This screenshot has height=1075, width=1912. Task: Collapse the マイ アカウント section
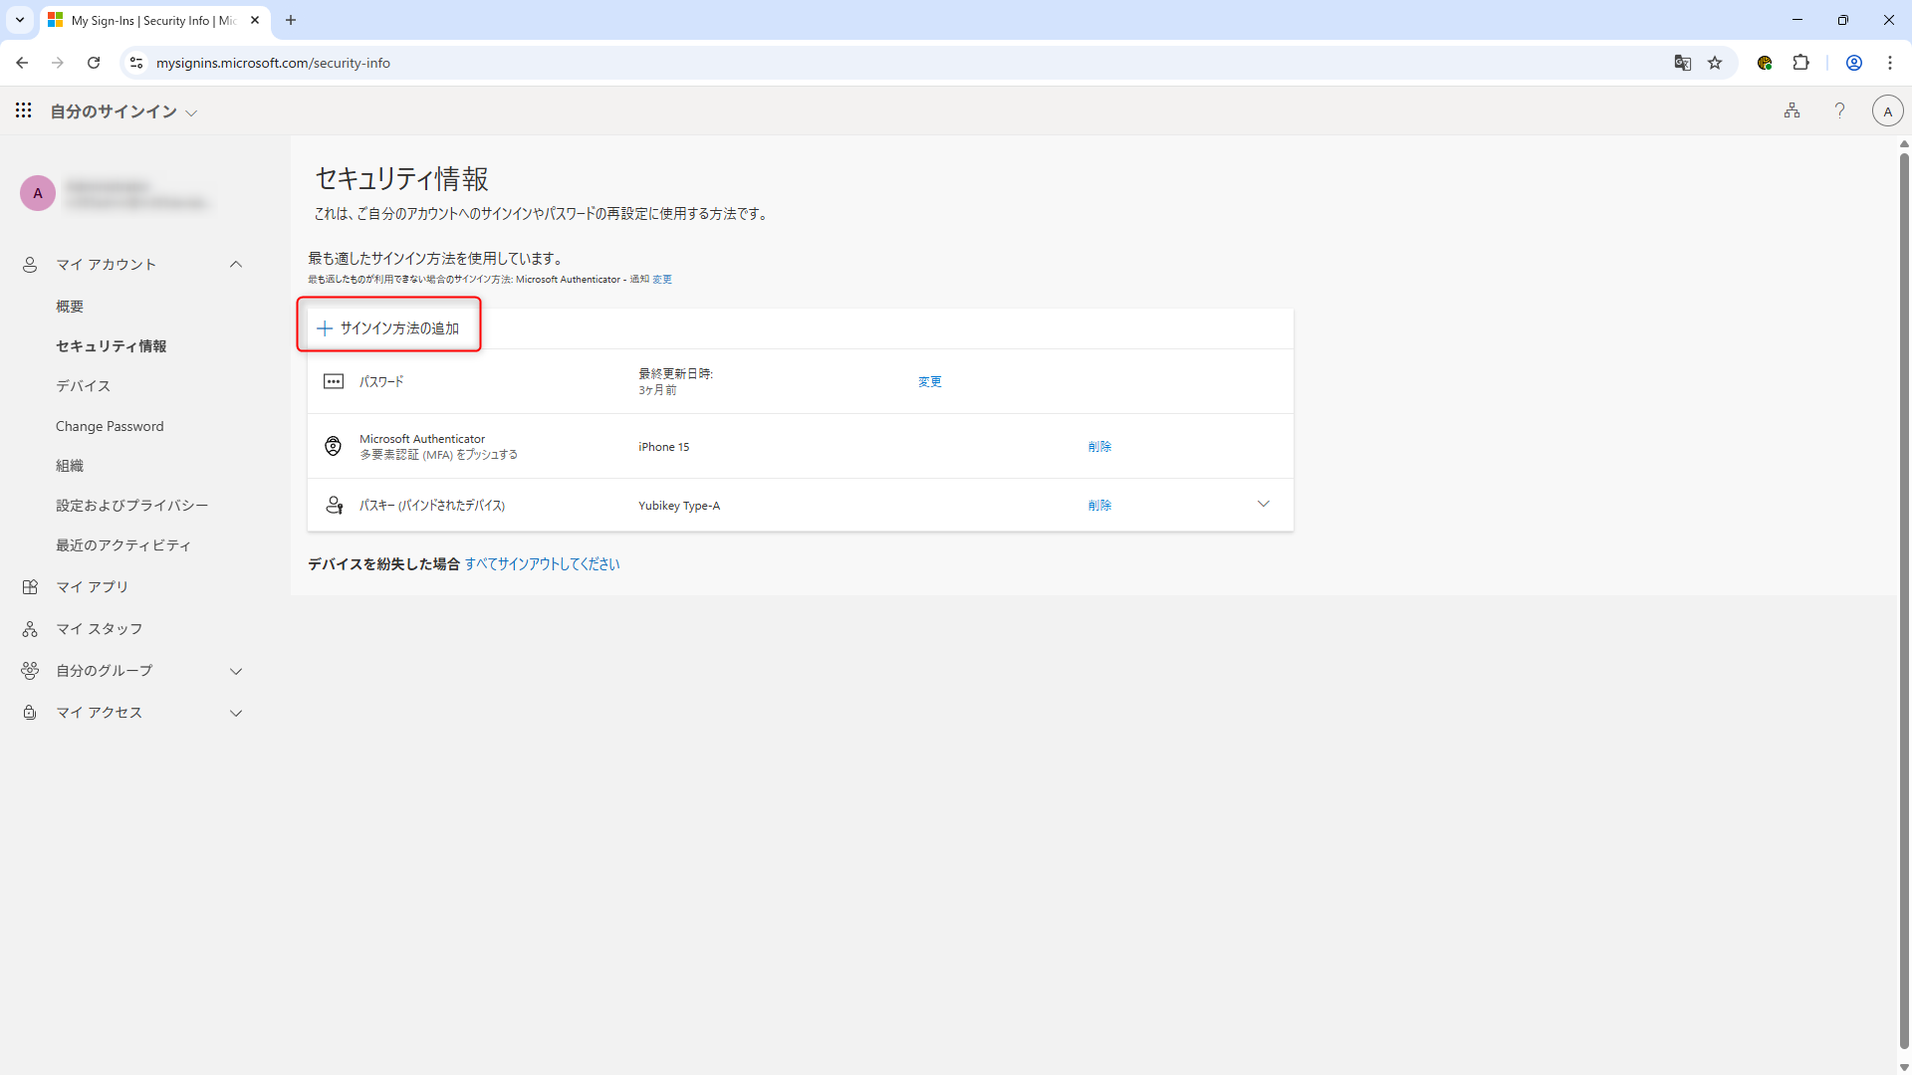[235, 264]
